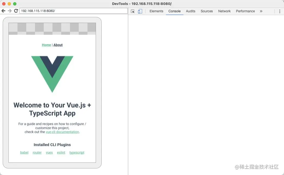The height and width of the screenshot is (175, 284).
Task: Open the About page link
Action: tap(58, 45)
